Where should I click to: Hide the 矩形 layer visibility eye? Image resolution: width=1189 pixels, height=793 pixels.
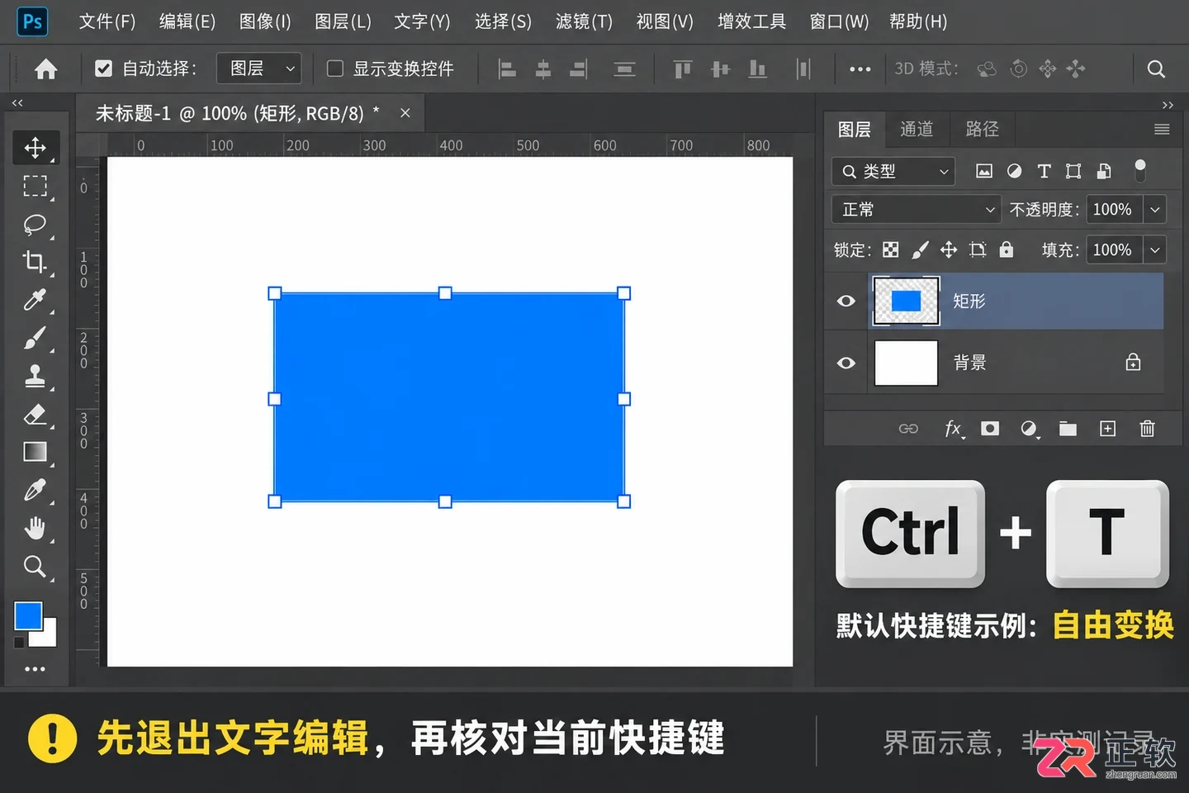click(x=846, y=301)
